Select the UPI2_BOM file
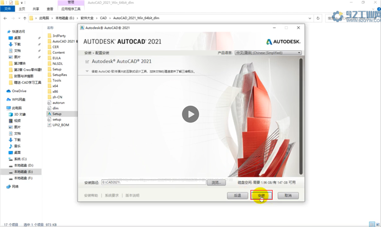Viewport: 381px width, 227px height. (61, 125)
